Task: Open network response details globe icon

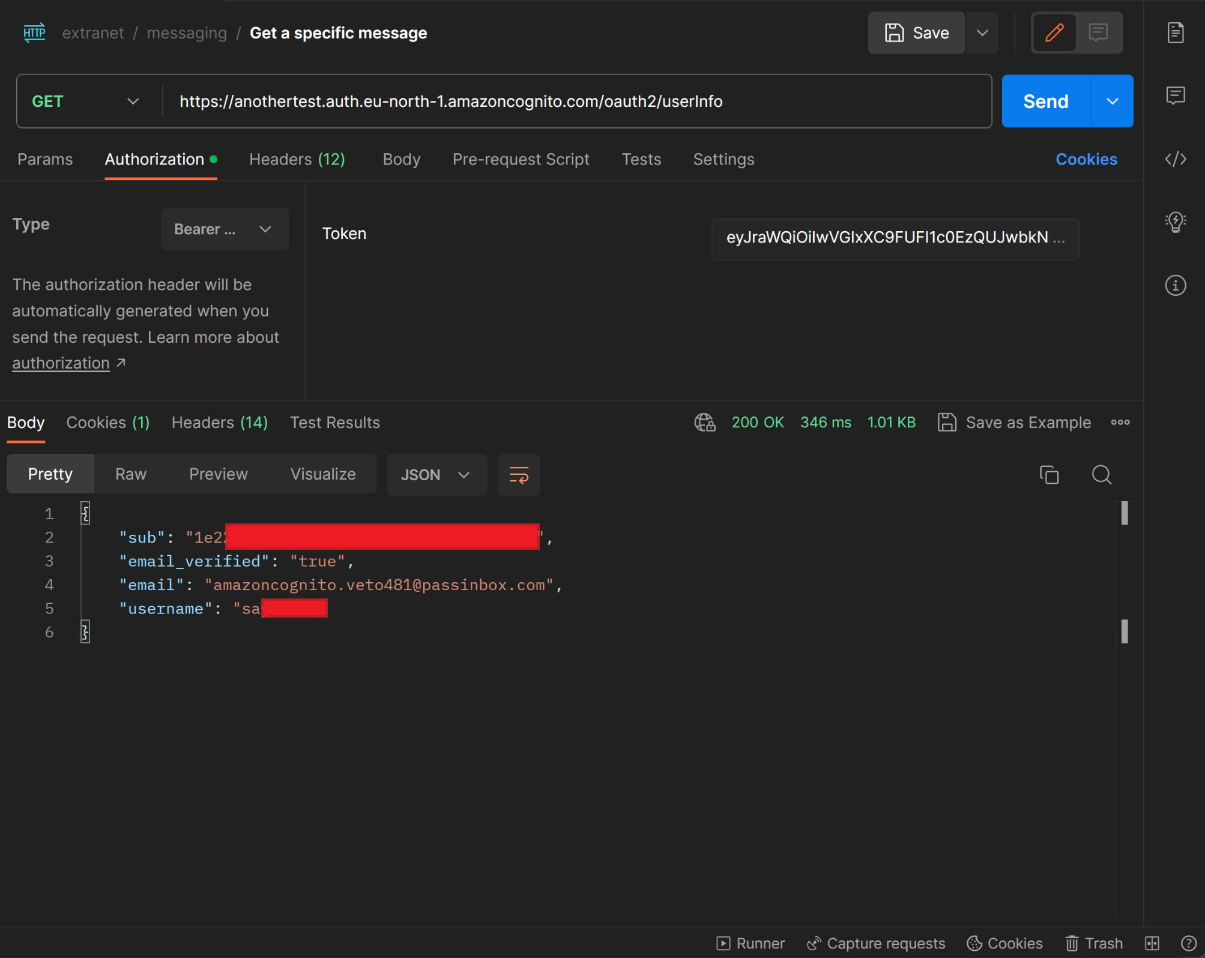Action: (x=704, y=422)
